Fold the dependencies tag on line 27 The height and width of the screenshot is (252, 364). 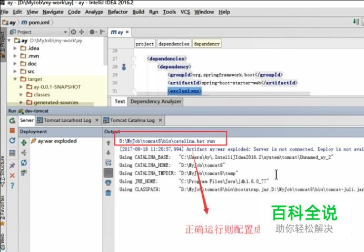[134, 59]
